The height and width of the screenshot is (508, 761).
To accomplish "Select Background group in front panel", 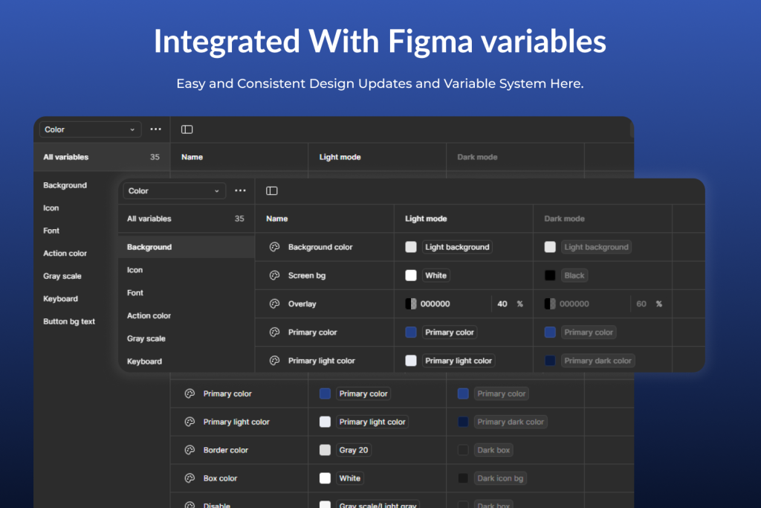I will pyautogui.click(x=187, y=247).
